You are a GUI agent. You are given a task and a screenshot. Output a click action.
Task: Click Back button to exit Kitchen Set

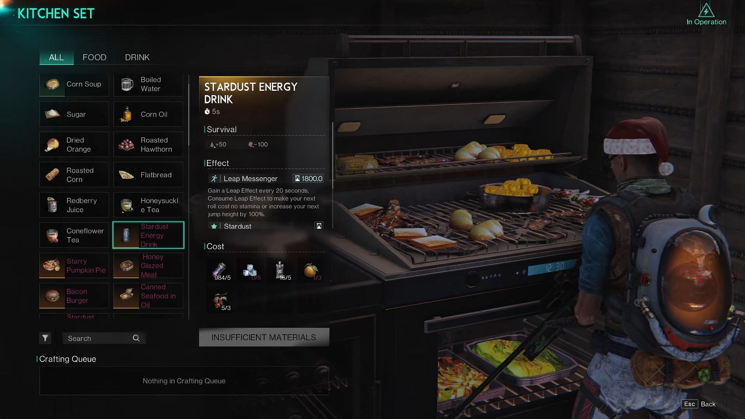pyautogui.click(x=709, y=404)
